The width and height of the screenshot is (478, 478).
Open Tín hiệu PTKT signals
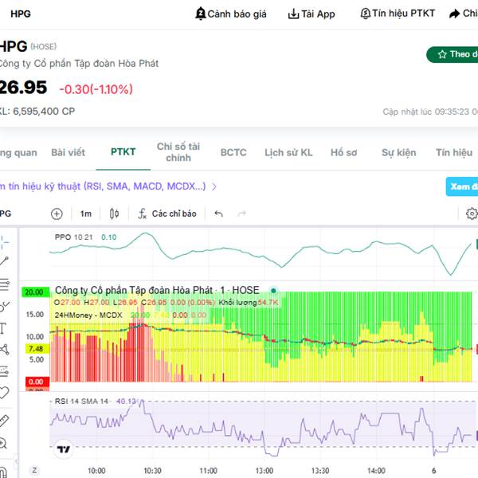[x=398, y=14]
